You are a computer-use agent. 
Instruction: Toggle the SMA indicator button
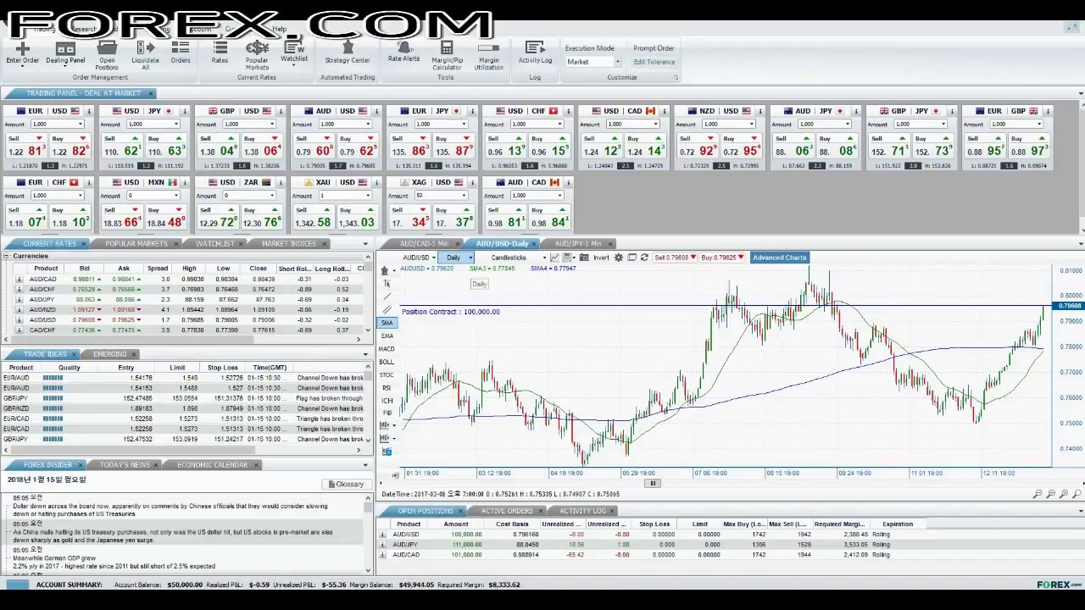[x=387, y=323]
